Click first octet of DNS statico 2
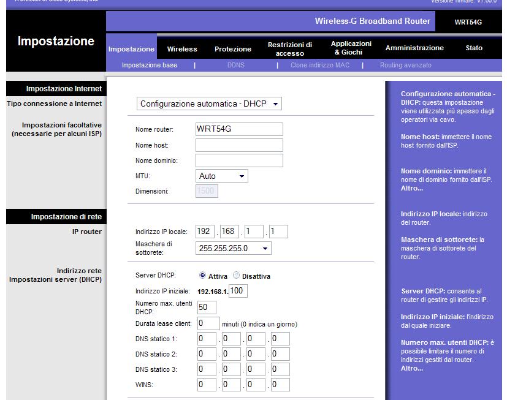 207,354
